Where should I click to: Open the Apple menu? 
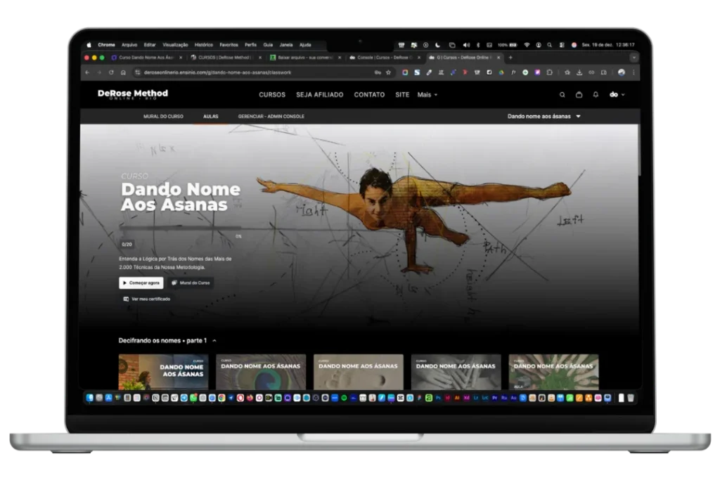(x=89, y=45)
